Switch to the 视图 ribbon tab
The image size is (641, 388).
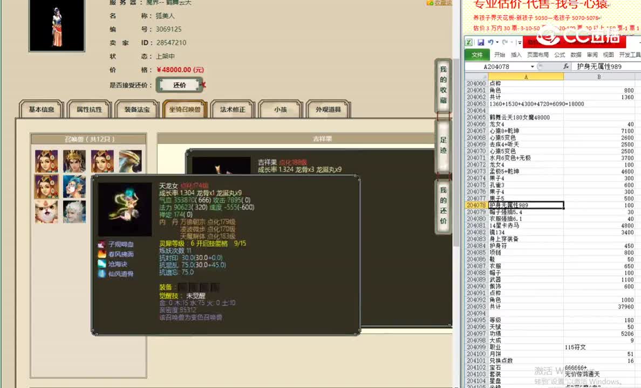point(608,55)
